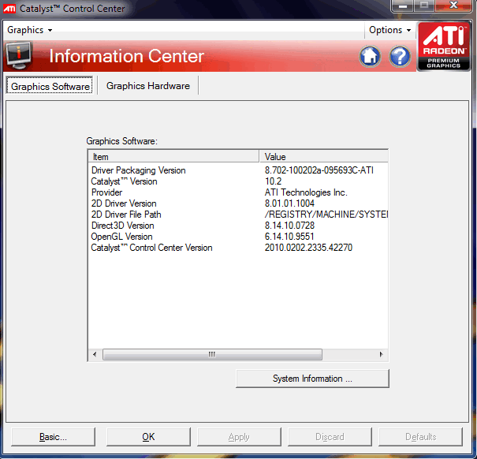Click the ATI Radeon Premium Graphics logo

(444, 47)
